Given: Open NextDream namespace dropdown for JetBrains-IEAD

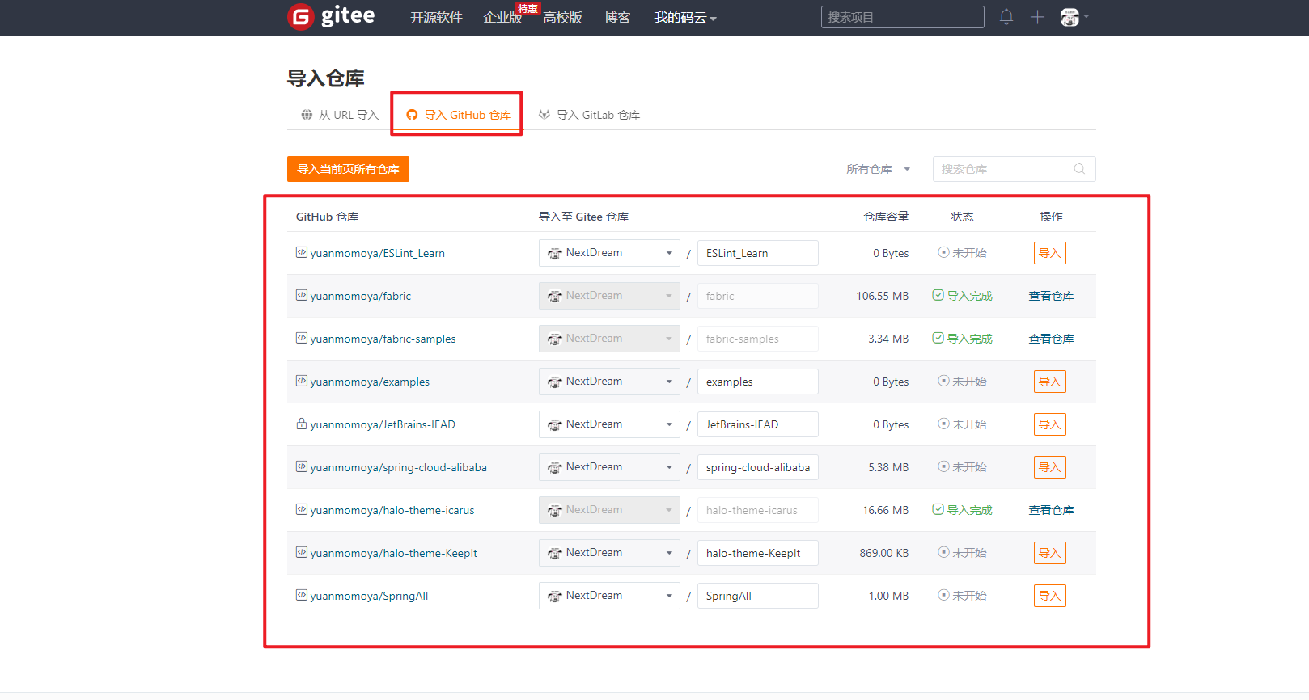Looking at the screenshot, I should (x=609, y=424).
